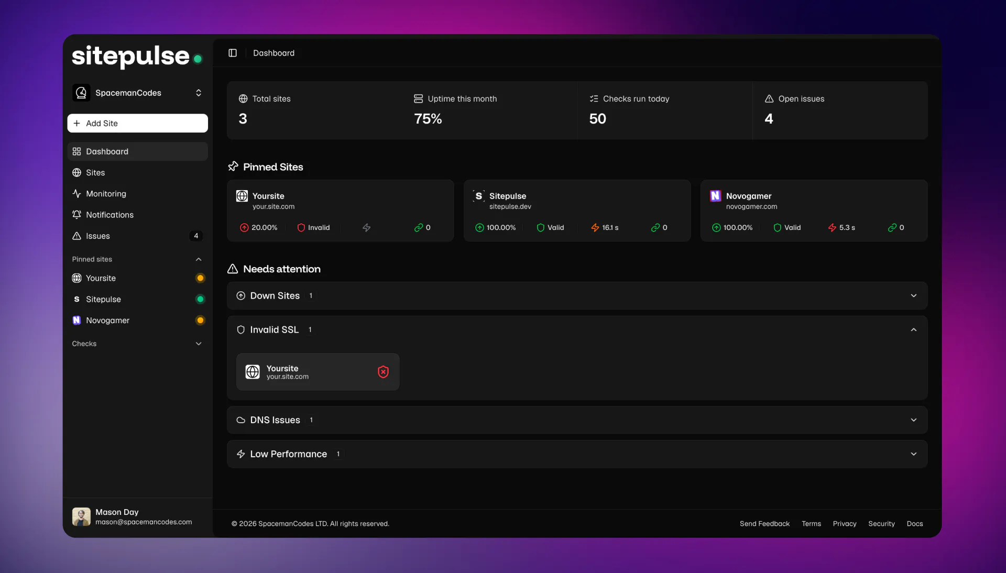
Task: Open the Novogamer pinned card title
Action: [749, 196]
